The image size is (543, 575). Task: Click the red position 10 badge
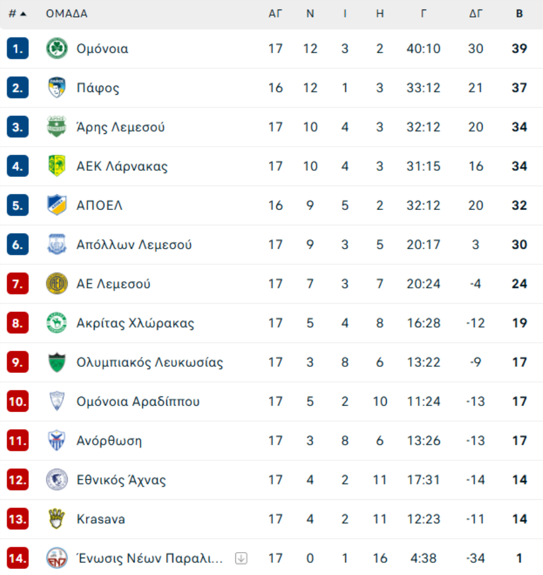(x=17, y=401)
